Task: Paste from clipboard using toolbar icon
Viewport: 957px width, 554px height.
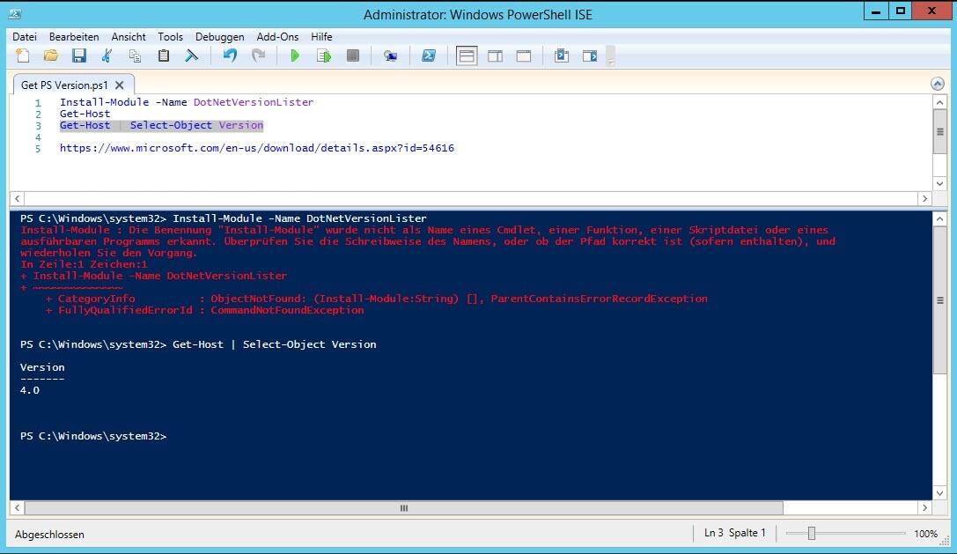Action: click(x=164, y=56)
